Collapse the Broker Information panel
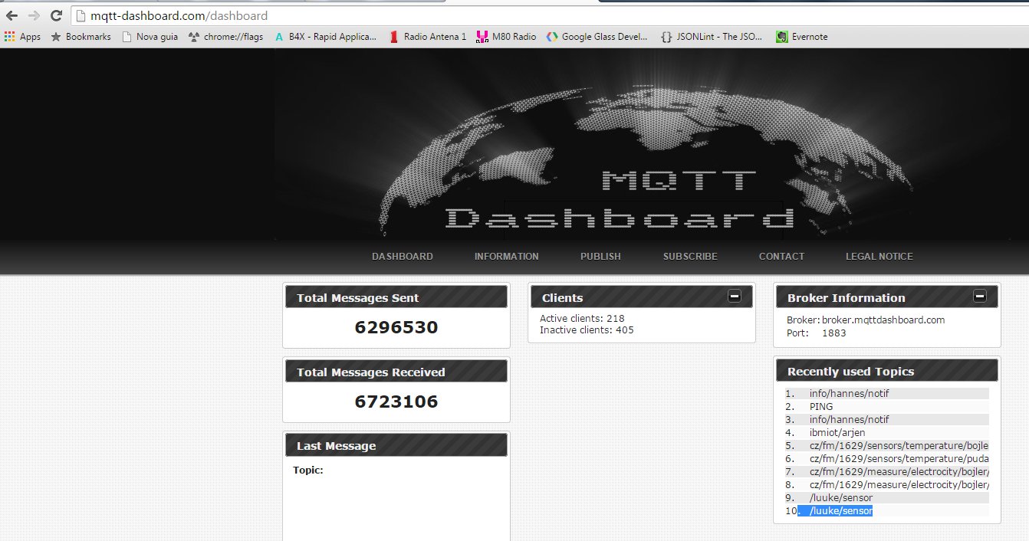1029x541 pixels. [x=980, y=296]
